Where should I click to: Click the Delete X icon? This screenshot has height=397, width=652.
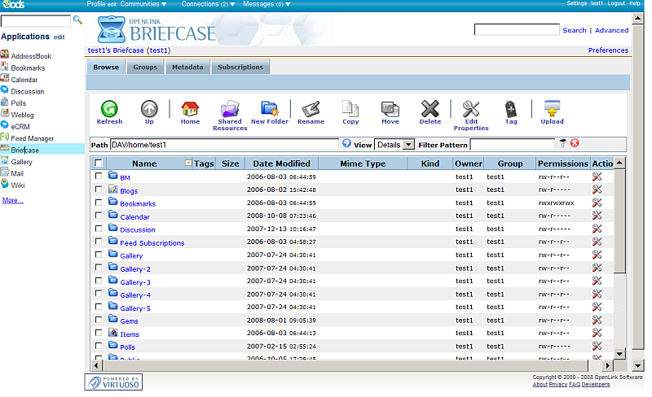coord(430,109)
